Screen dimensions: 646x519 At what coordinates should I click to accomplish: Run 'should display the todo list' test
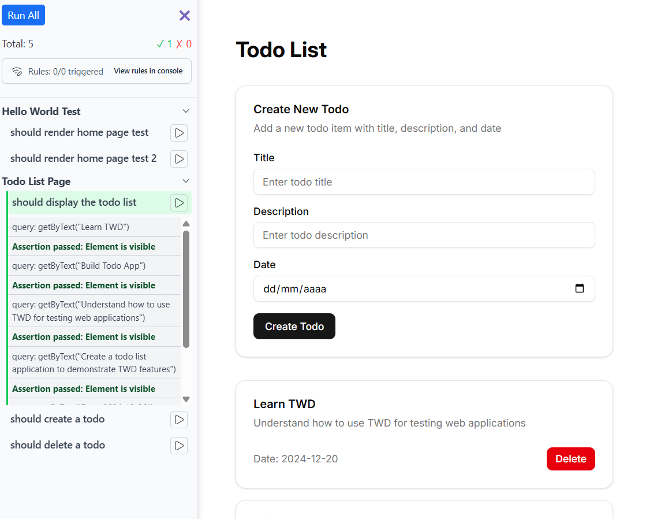point(179,203)
